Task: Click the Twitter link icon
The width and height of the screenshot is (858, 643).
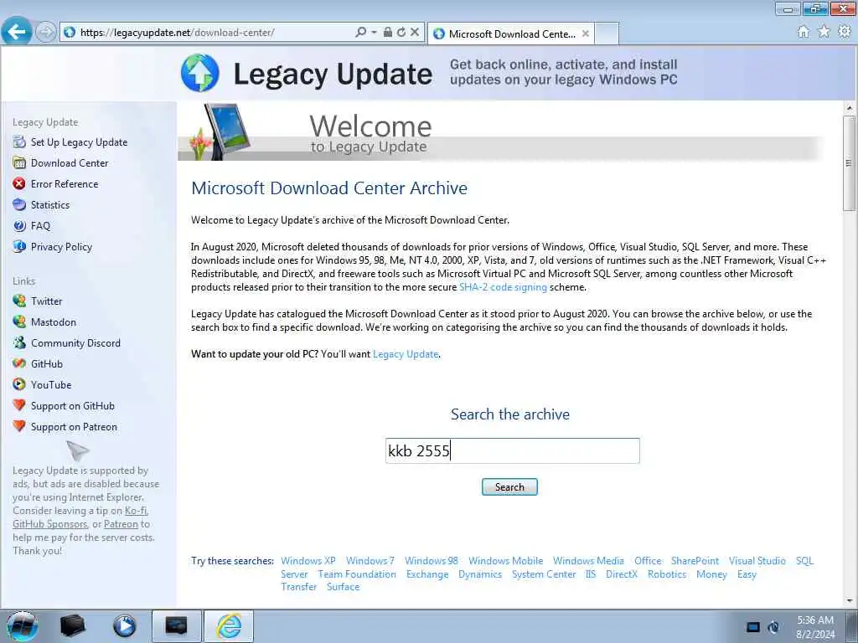Action: click(19, 301)
